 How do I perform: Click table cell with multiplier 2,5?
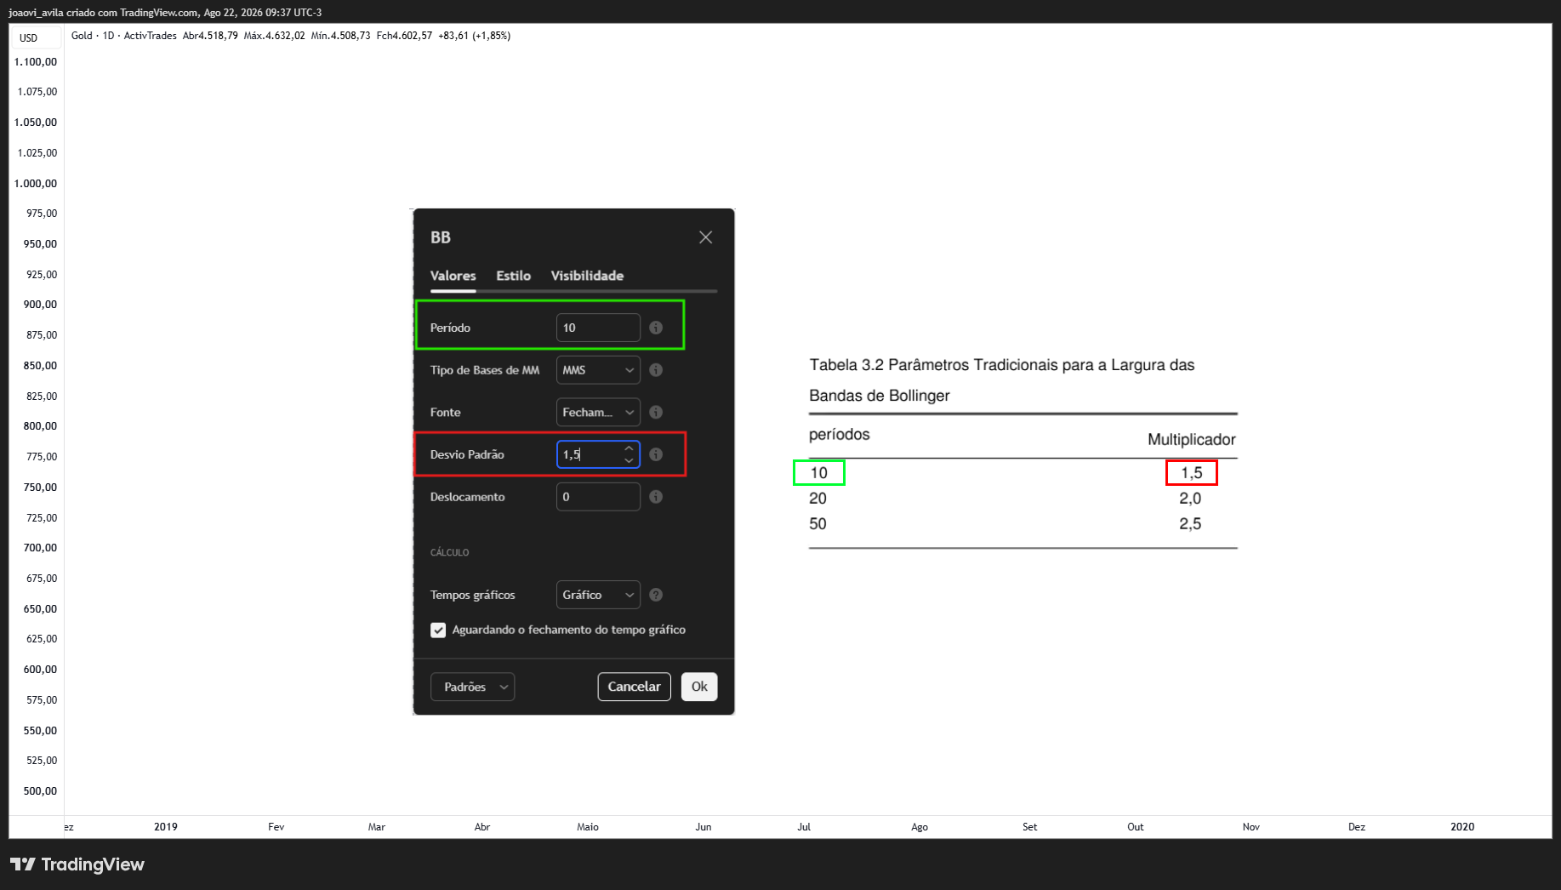1190,524
